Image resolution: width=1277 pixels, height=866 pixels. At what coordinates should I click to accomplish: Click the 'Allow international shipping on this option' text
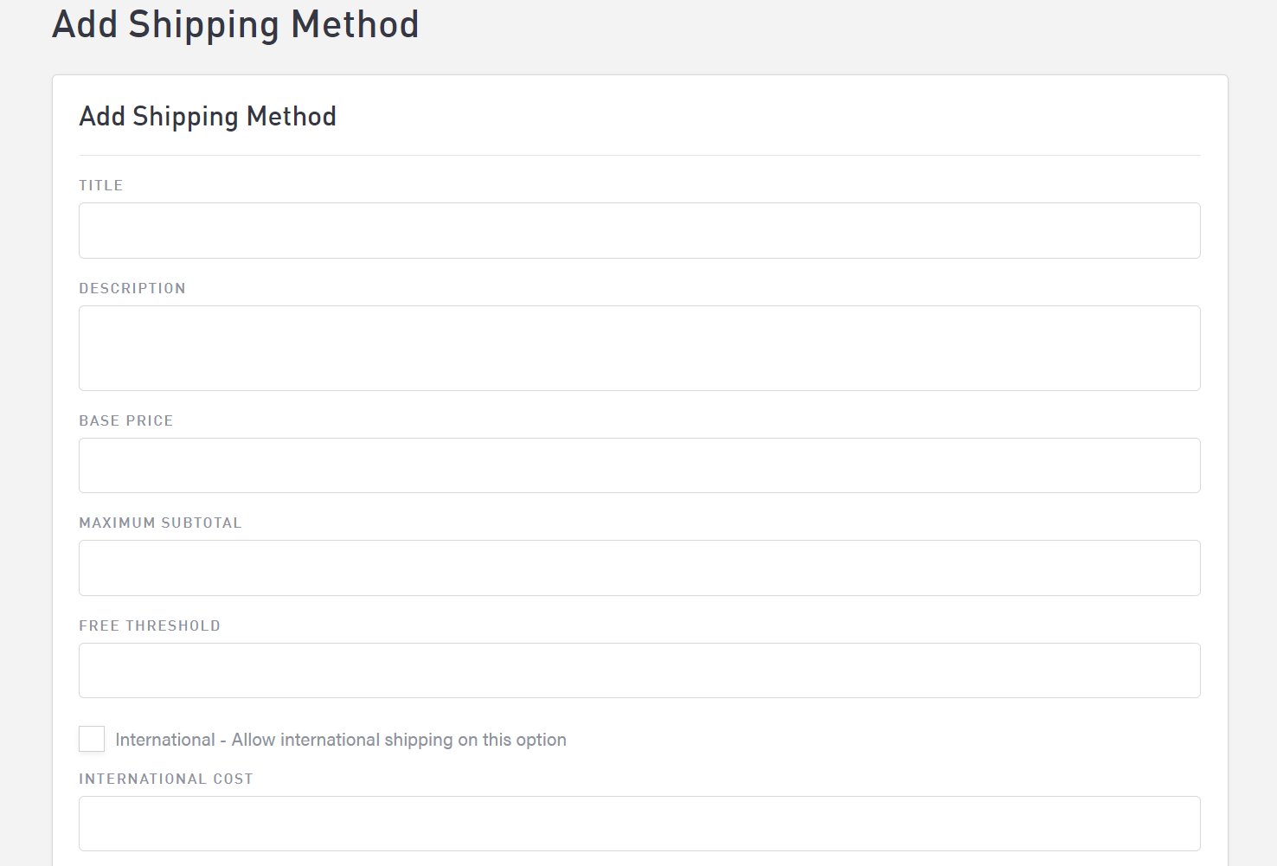(399, 740)
